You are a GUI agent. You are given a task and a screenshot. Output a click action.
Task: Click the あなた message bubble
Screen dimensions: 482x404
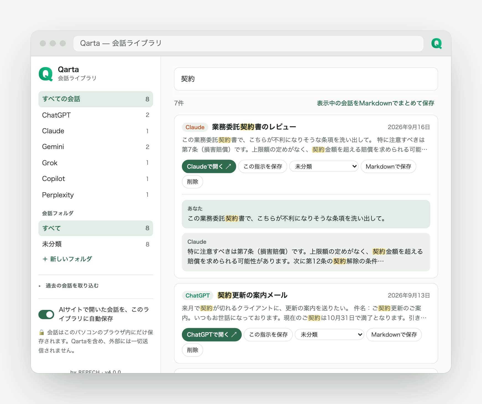pos(306,214)
